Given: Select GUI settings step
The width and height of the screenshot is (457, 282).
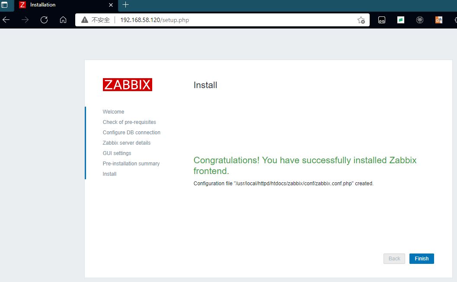Looking at the screenshot, I should point(117,153).
